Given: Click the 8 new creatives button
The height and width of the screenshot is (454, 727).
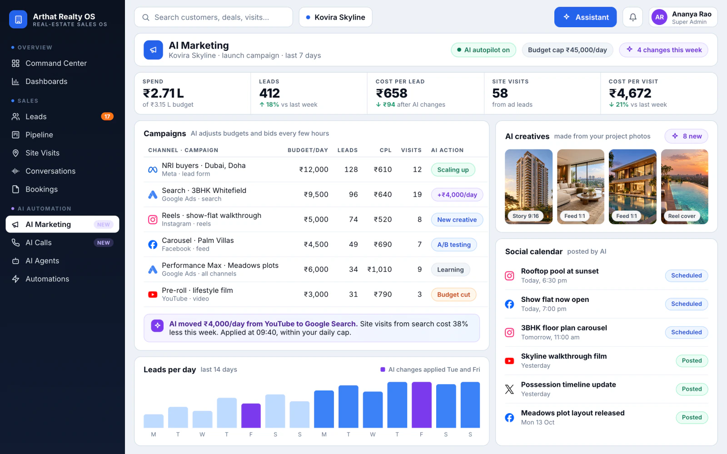Looking at the screenshot, I should tap(686, 136).
